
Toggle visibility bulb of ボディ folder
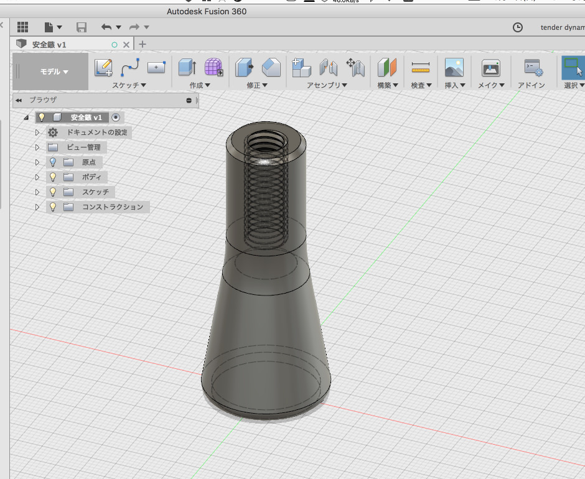click(53, 177)
